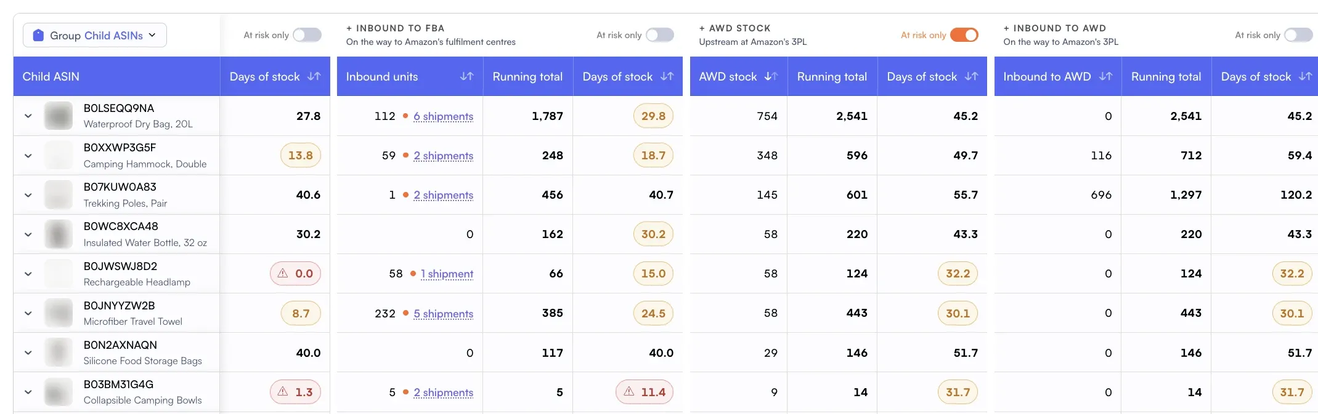Sort Inbound to AWD Days of stock
1318x414 pixels.
pos(1306,76)
